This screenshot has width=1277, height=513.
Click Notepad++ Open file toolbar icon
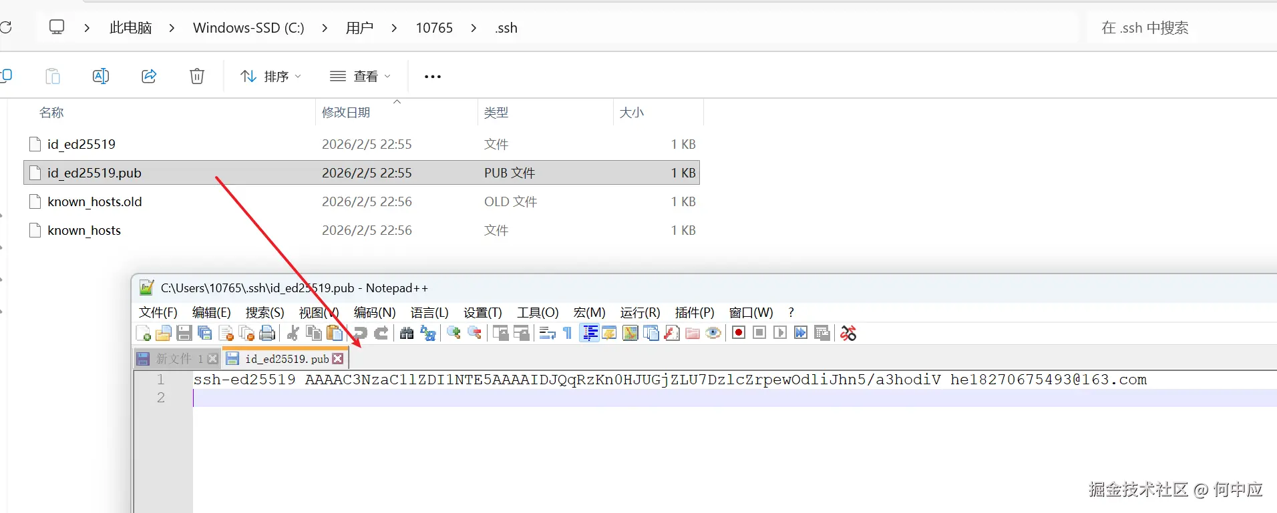[x=164, y=333]
